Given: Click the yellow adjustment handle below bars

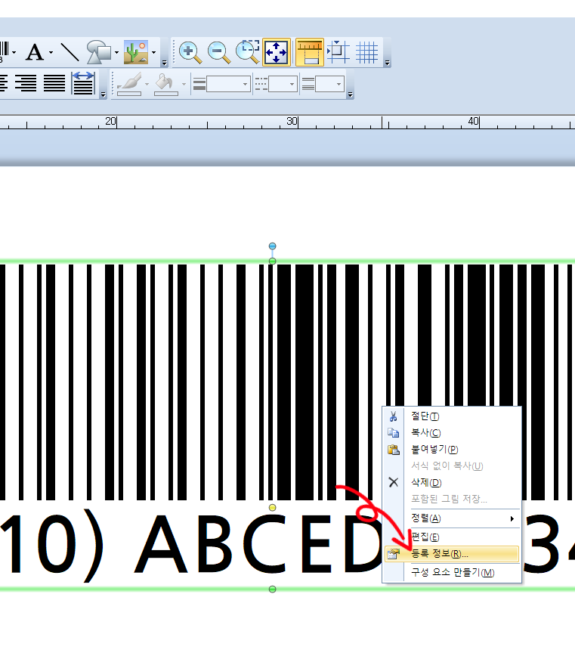Looking at the screenshot, I should point(272,508).
